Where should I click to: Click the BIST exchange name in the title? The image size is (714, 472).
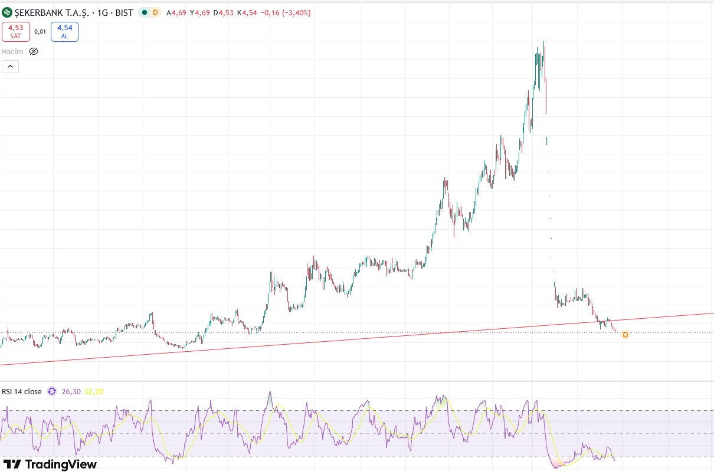point(125,12)
